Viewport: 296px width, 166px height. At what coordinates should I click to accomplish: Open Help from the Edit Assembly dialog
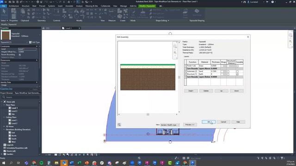click(238, 122)
